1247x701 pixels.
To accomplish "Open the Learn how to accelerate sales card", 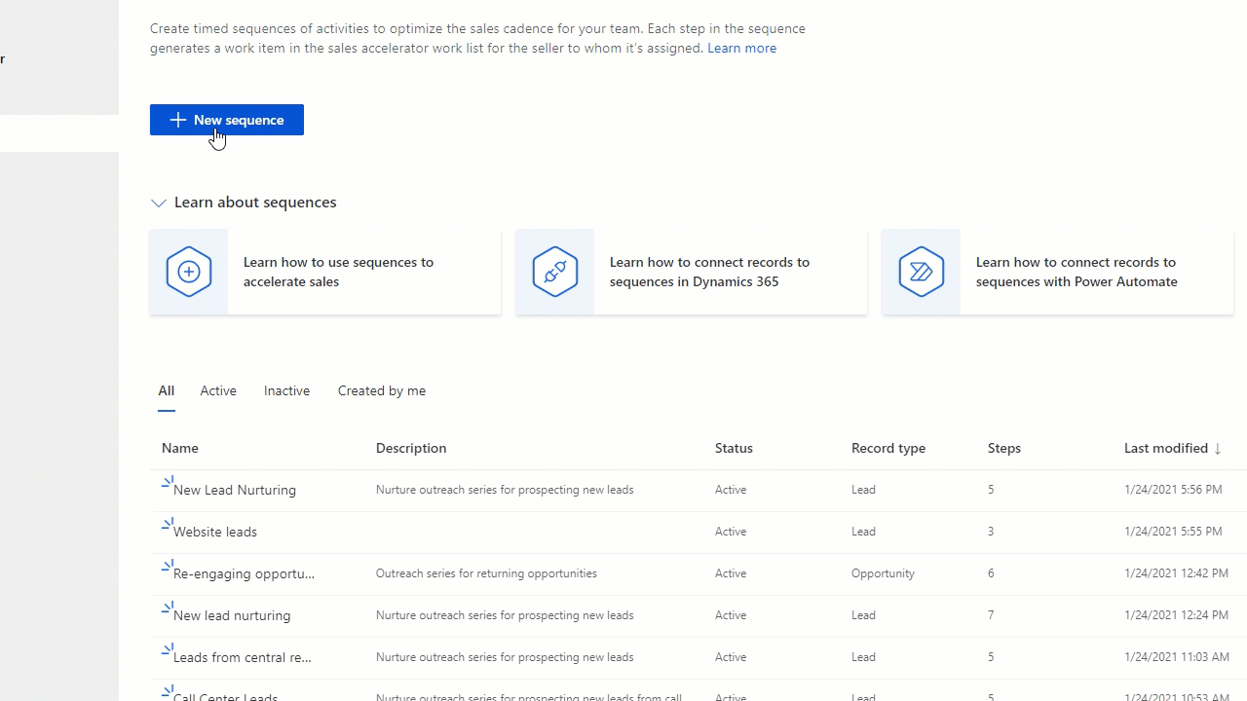I will 324,272.
